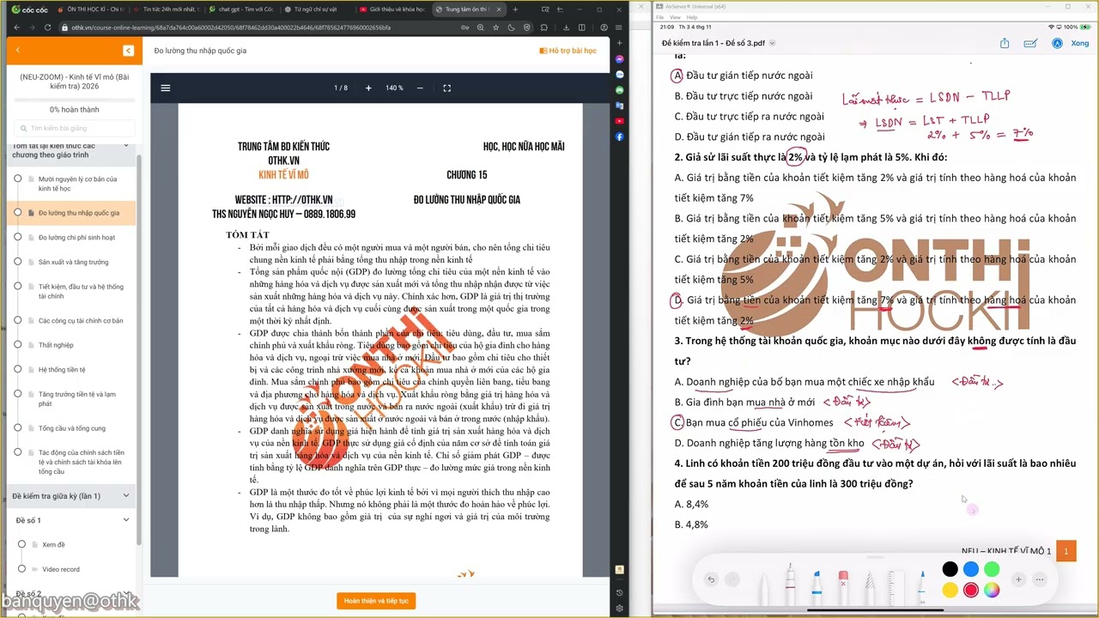This screenshot has height=618, width=1099.
Task: Tap the share icon in PDF viewer
Action: [1005, 43]
